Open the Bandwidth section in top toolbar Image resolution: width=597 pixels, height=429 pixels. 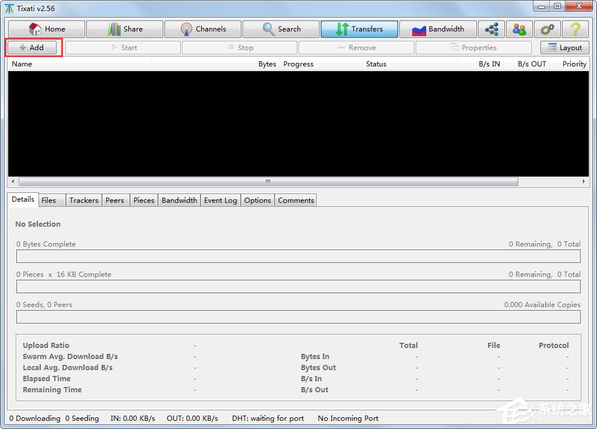(438, 29)
